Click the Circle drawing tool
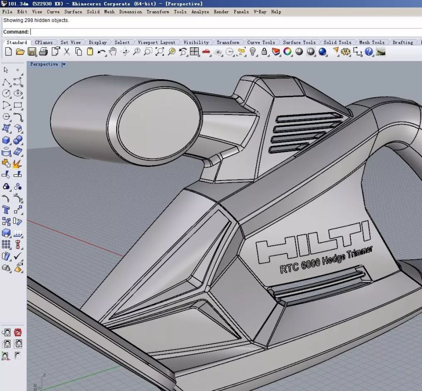422x391 pixels. (x=7, y=94)
